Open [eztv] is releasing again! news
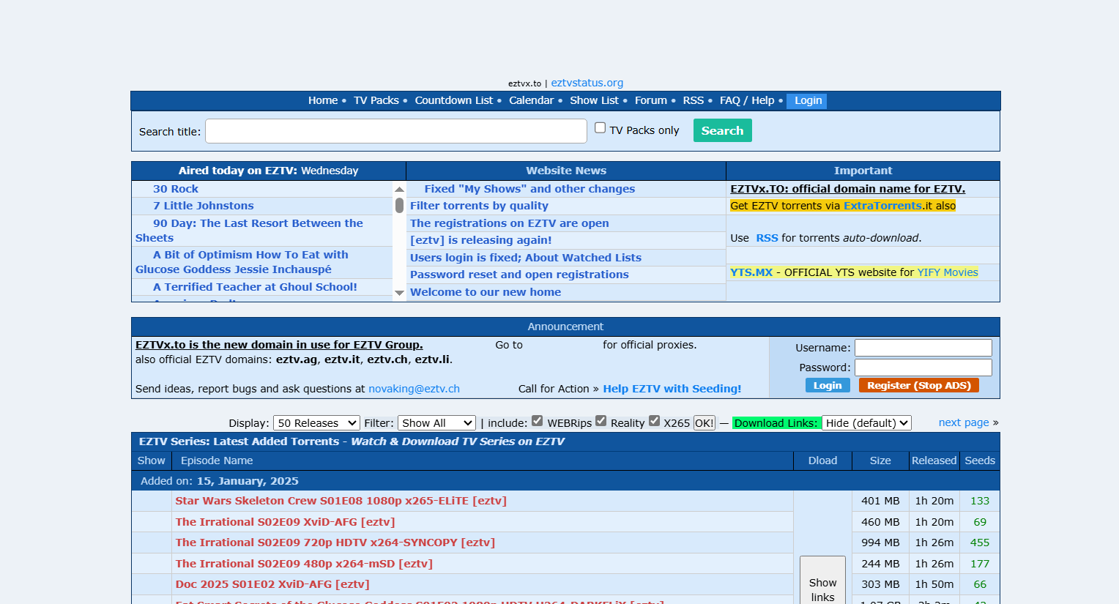This screenshot has width=1119, height=604. (x=480, y=240)
